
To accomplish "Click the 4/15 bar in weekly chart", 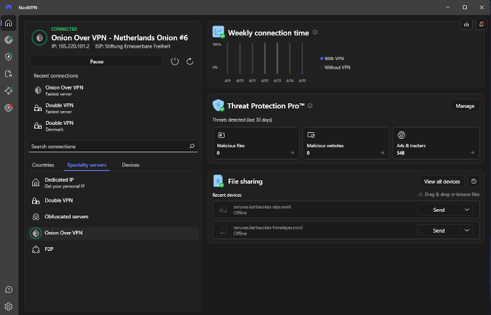I will 302,58.
